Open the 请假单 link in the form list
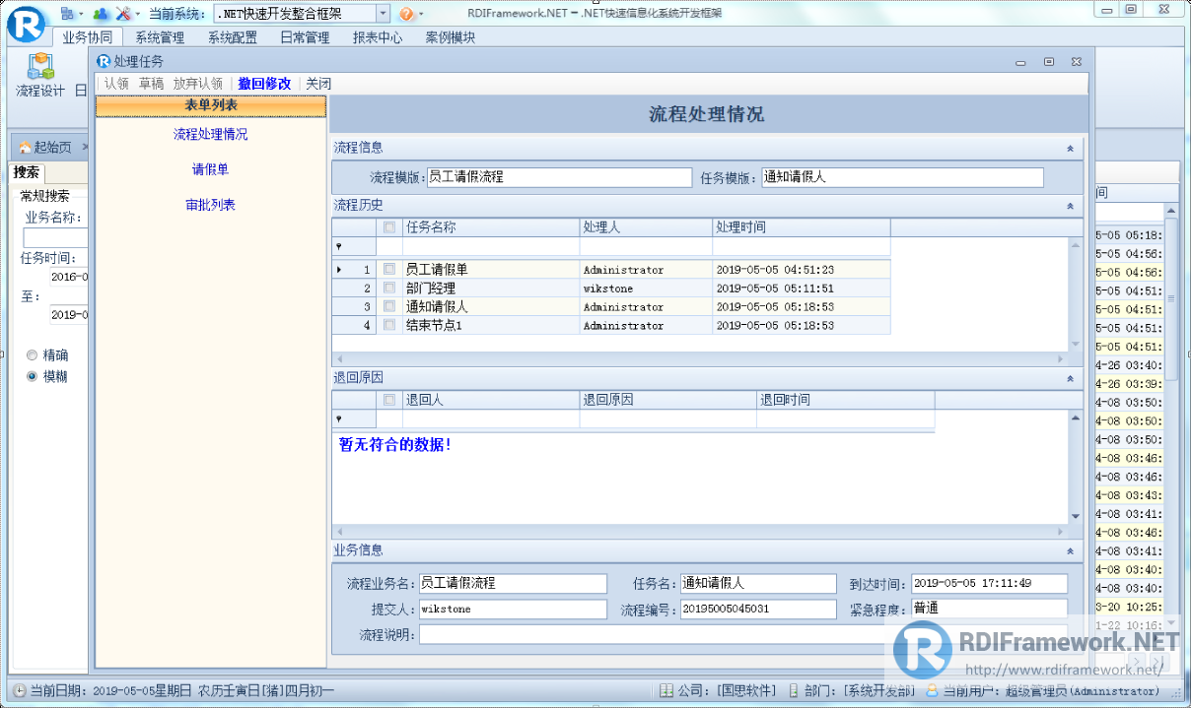This screenshot has height=708, width=1191. pos(210,169)
